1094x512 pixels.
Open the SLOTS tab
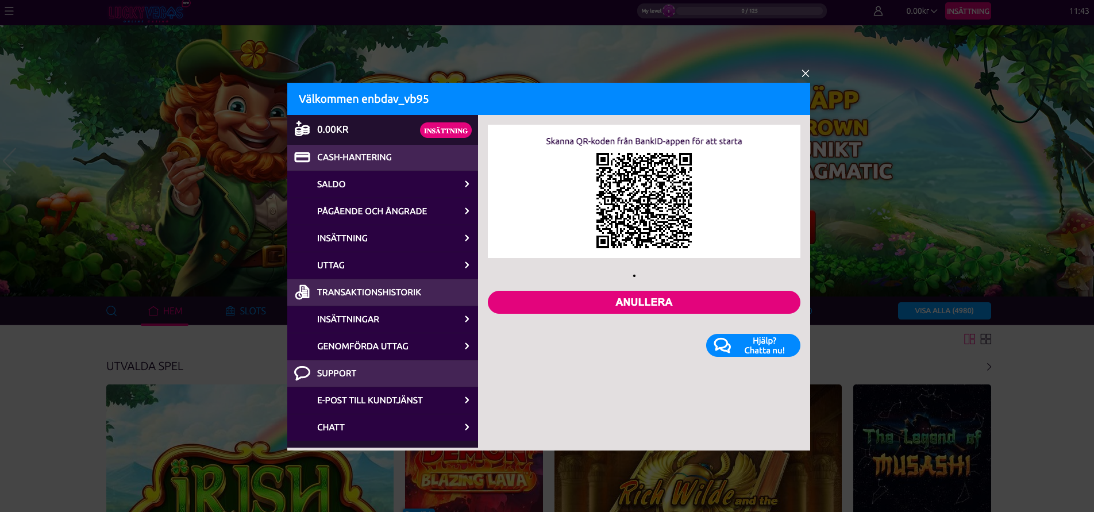click(x=245, y=311)
